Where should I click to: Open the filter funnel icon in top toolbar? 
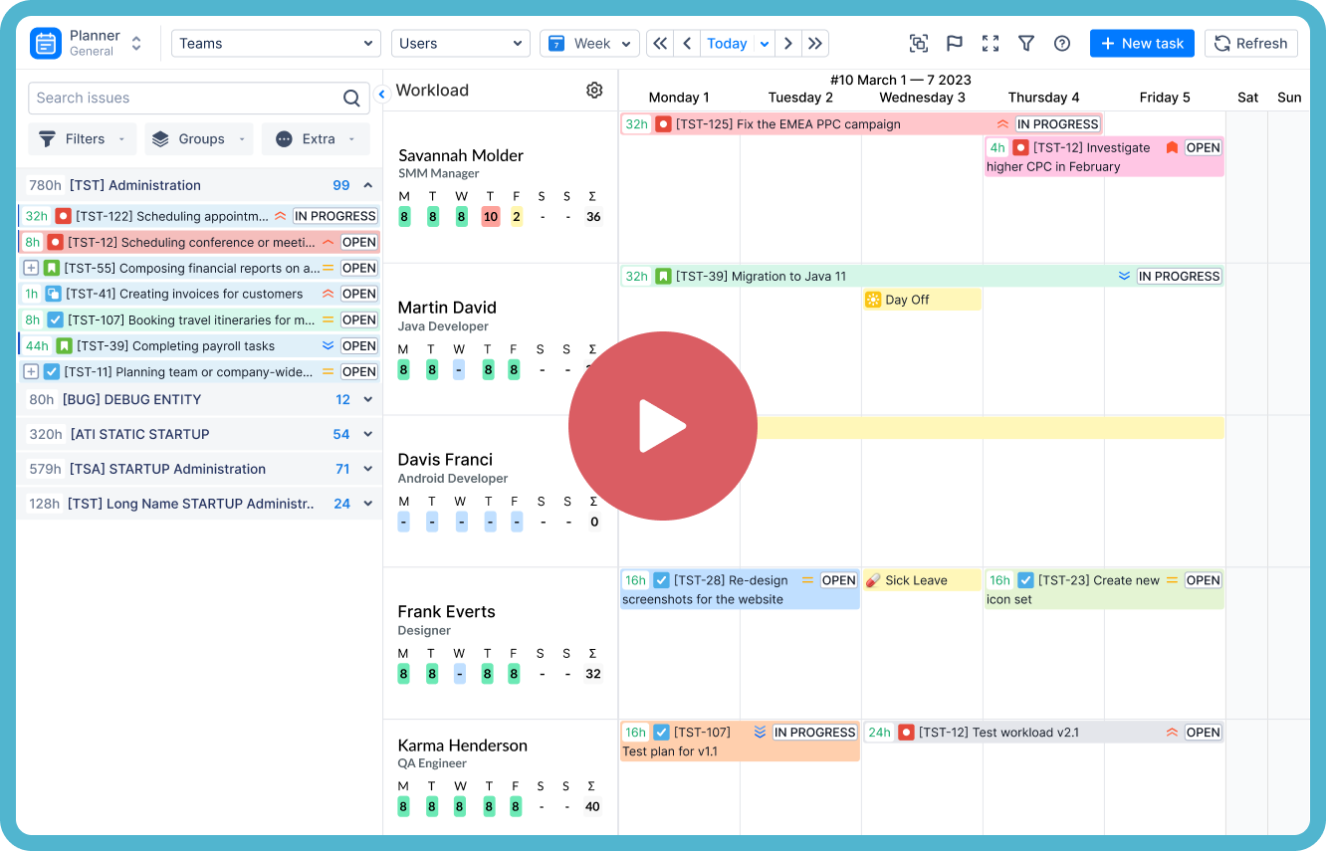coord(1026,44)
